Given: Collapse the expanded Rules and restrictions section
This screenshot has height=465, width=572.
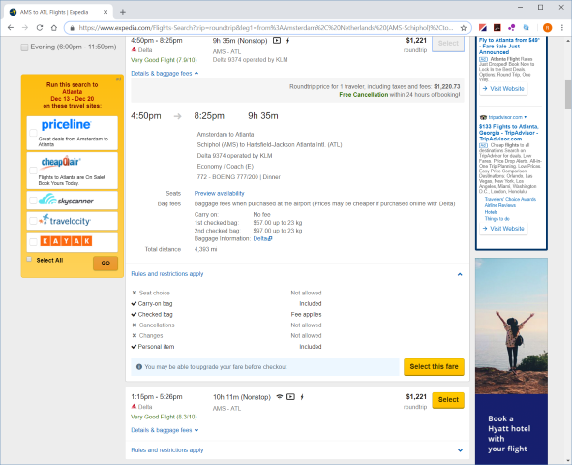Looking at the screenshot, I should click(x=460, y=274).
